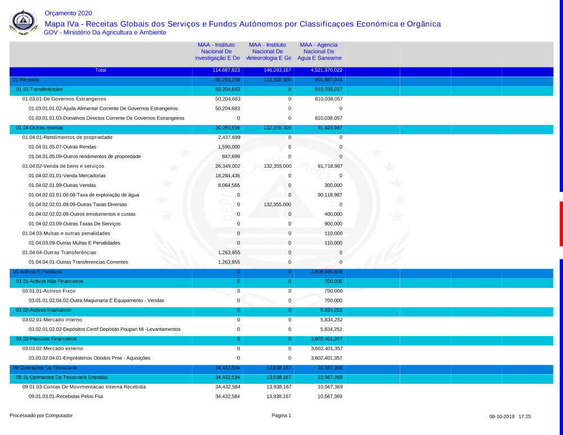Click the Cabo Verde emblem logo
563x435 pixels.
point(23,22)
